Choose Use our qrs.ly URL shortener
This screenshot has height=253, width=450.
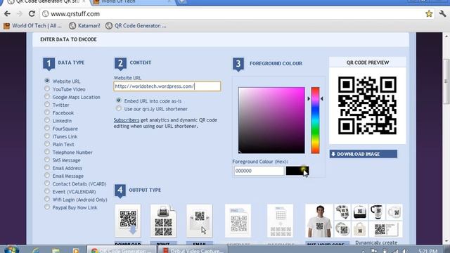tap(119, 108)
